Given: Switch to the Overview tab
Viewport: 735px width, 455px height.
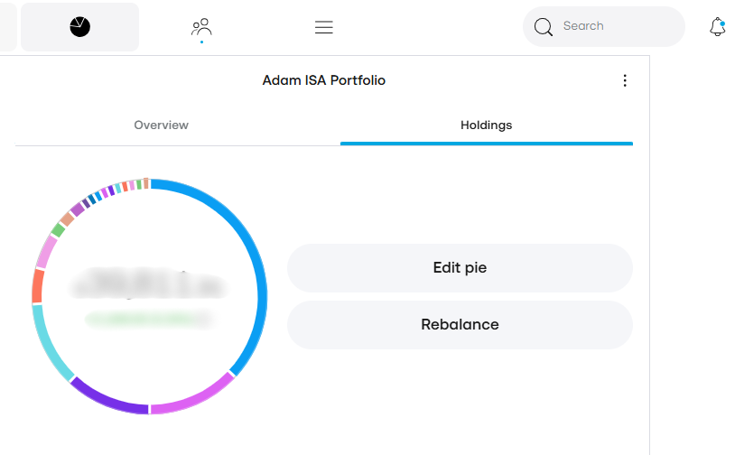Looking at the screenshot, I should tap(161, 125).
